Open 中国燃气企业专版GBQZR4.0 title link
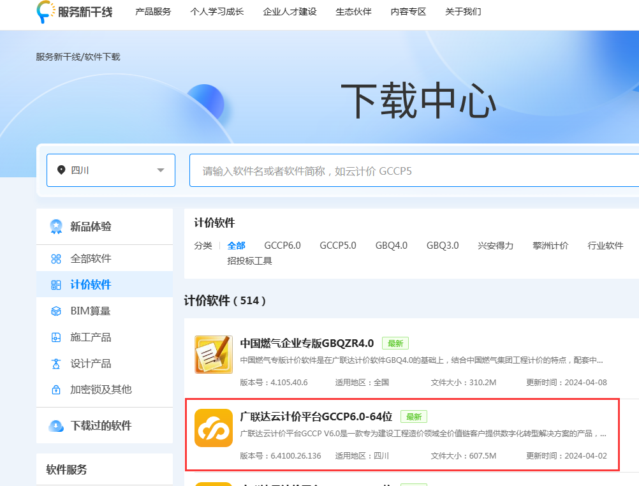 (307, 343)
